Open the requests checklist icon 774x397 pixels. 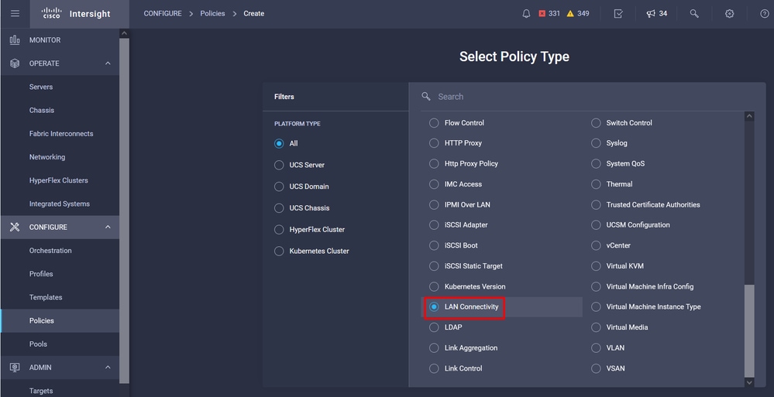point(618,14)
